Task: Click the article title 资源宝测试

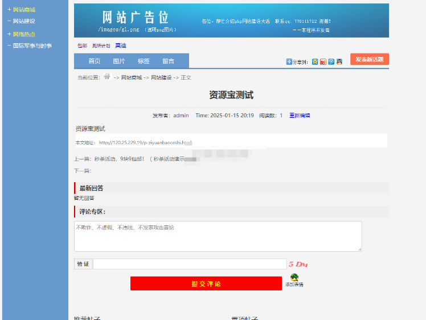Action: (231, 95)
